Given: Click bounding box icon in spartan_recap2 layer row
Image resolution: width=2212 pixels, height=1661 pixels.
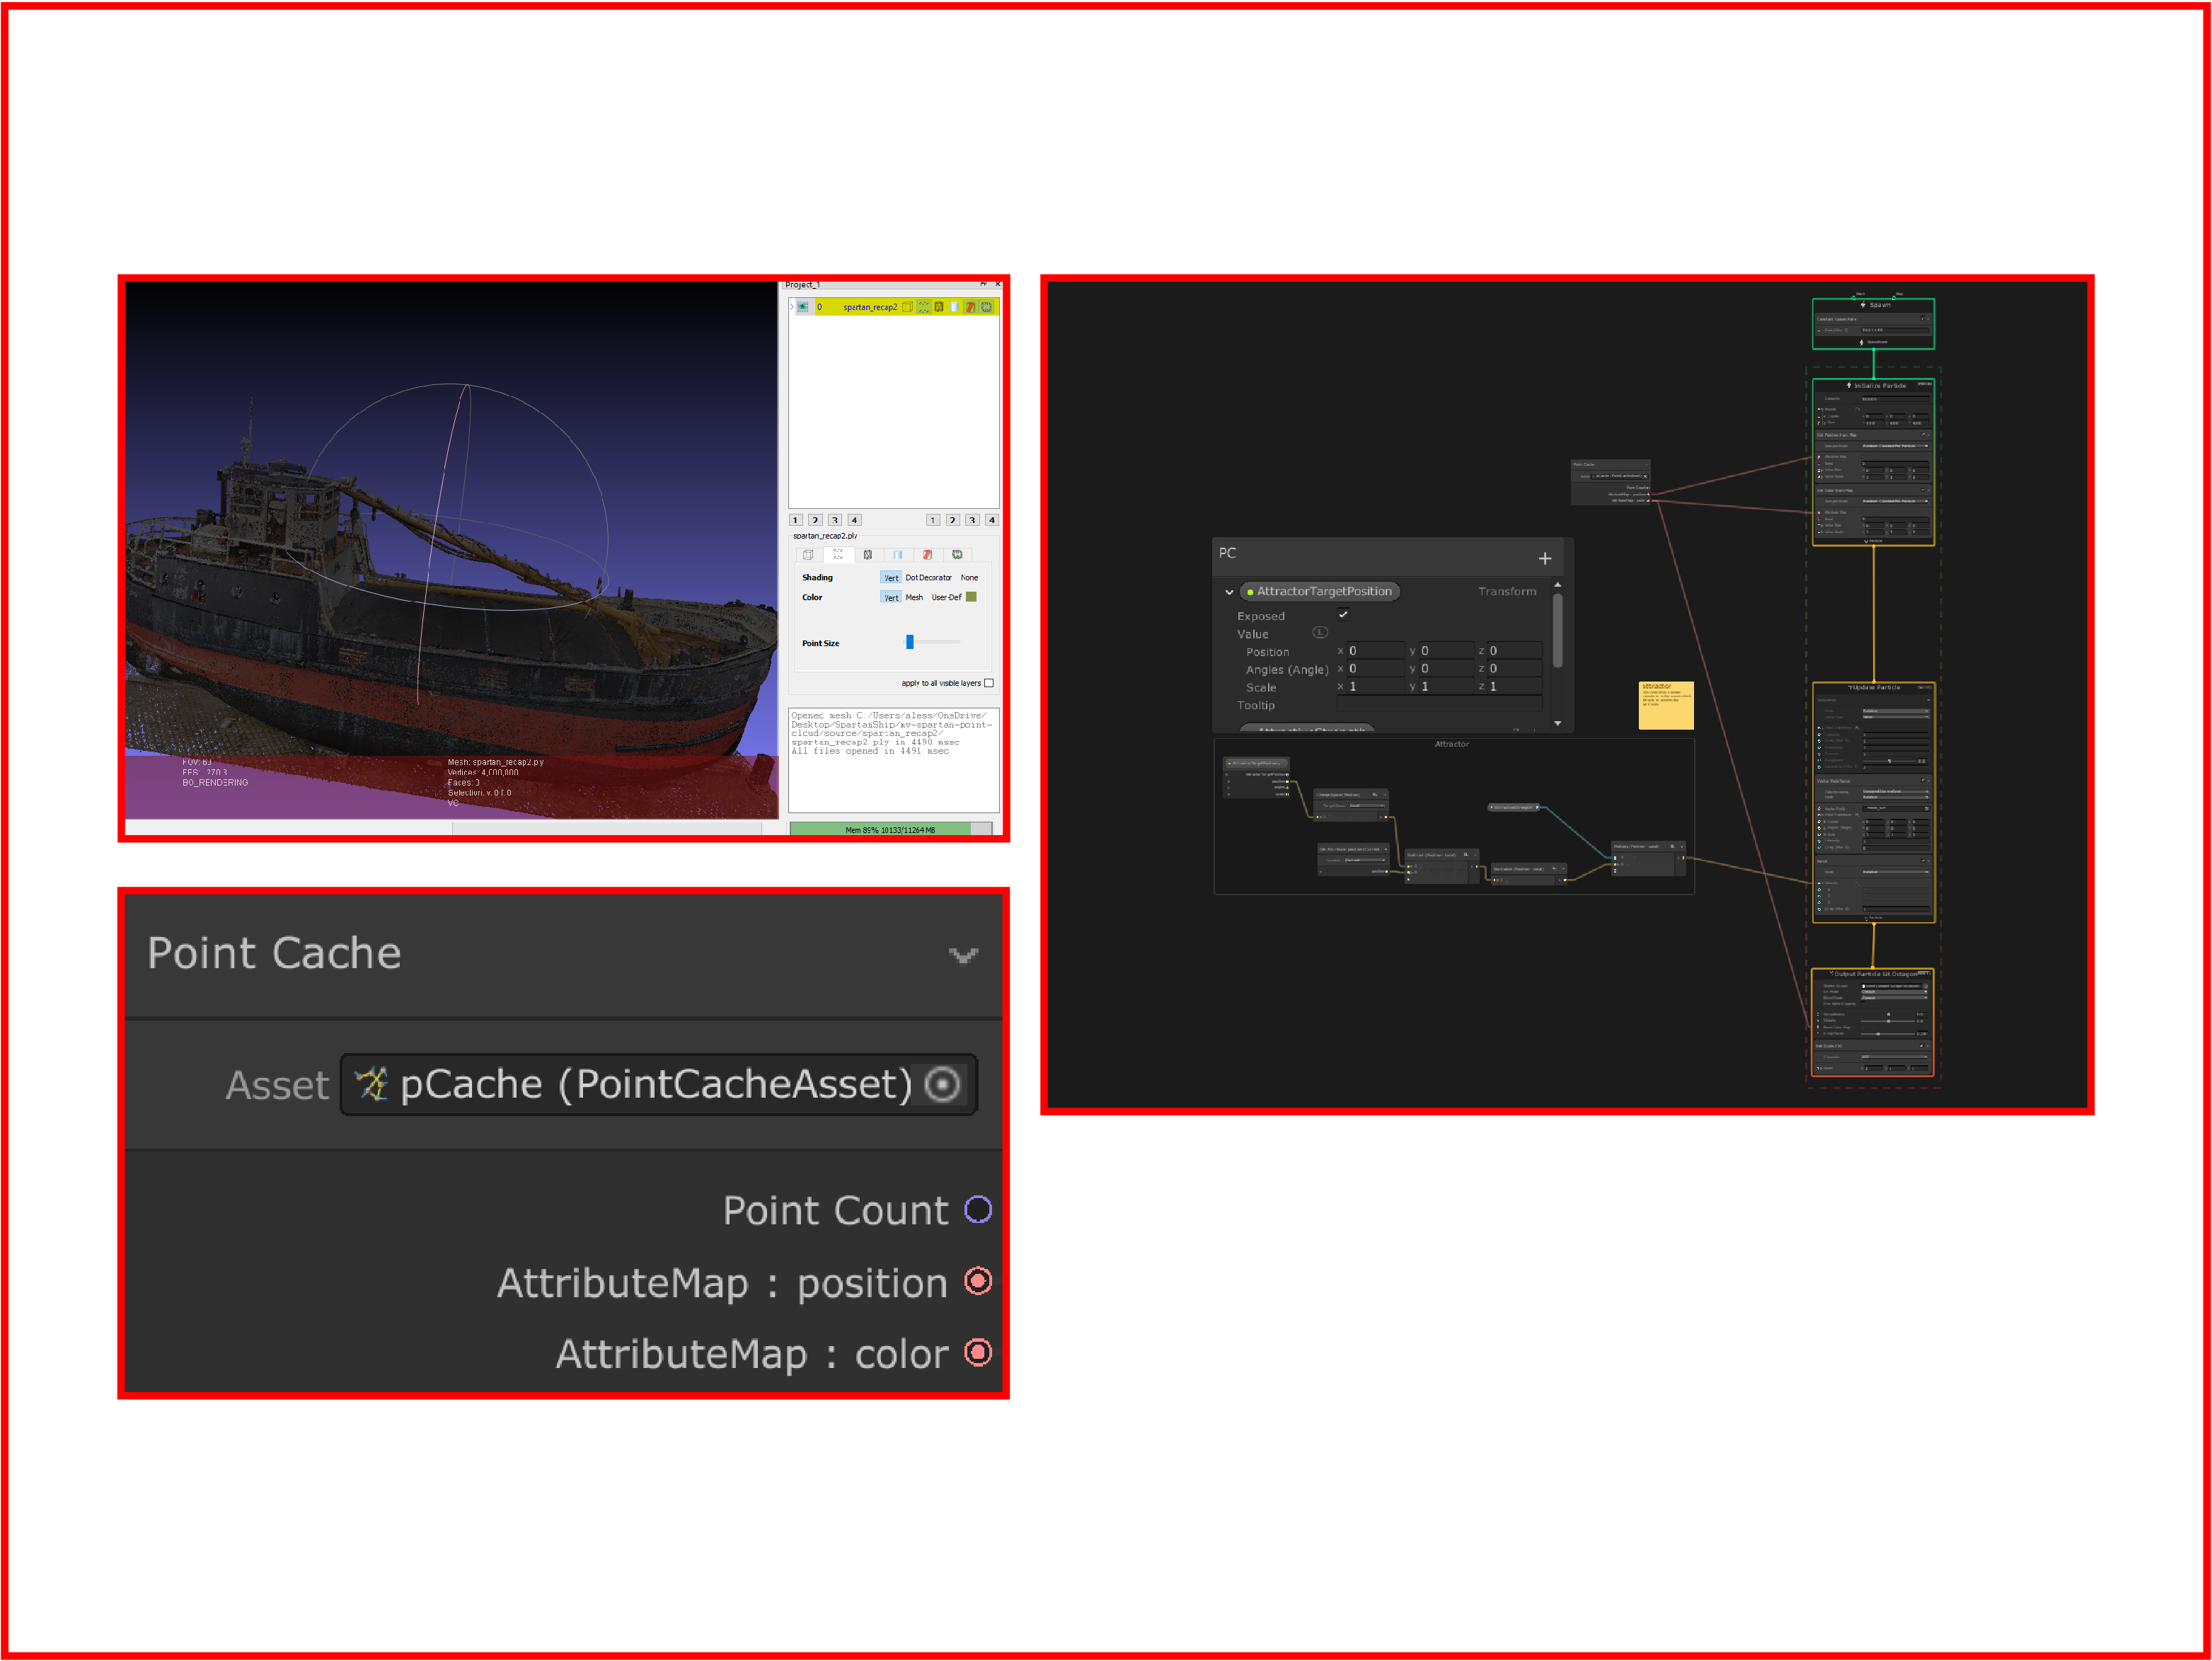Looking at the screenshot, I should (908, 307).
